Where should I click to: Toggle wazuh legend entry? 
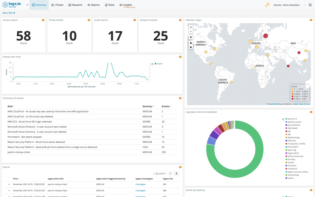coord(289,178)
